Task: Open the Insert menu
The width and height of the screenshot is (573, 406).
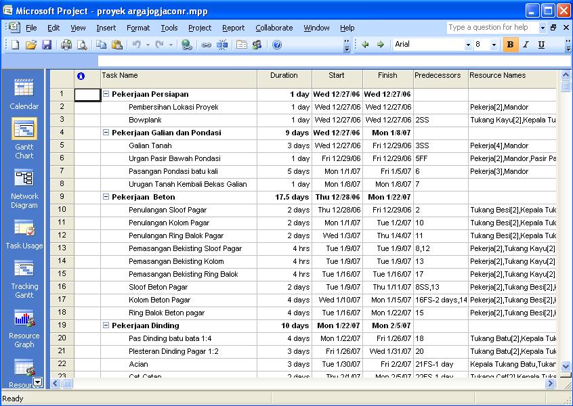Action: coord(106,28)
